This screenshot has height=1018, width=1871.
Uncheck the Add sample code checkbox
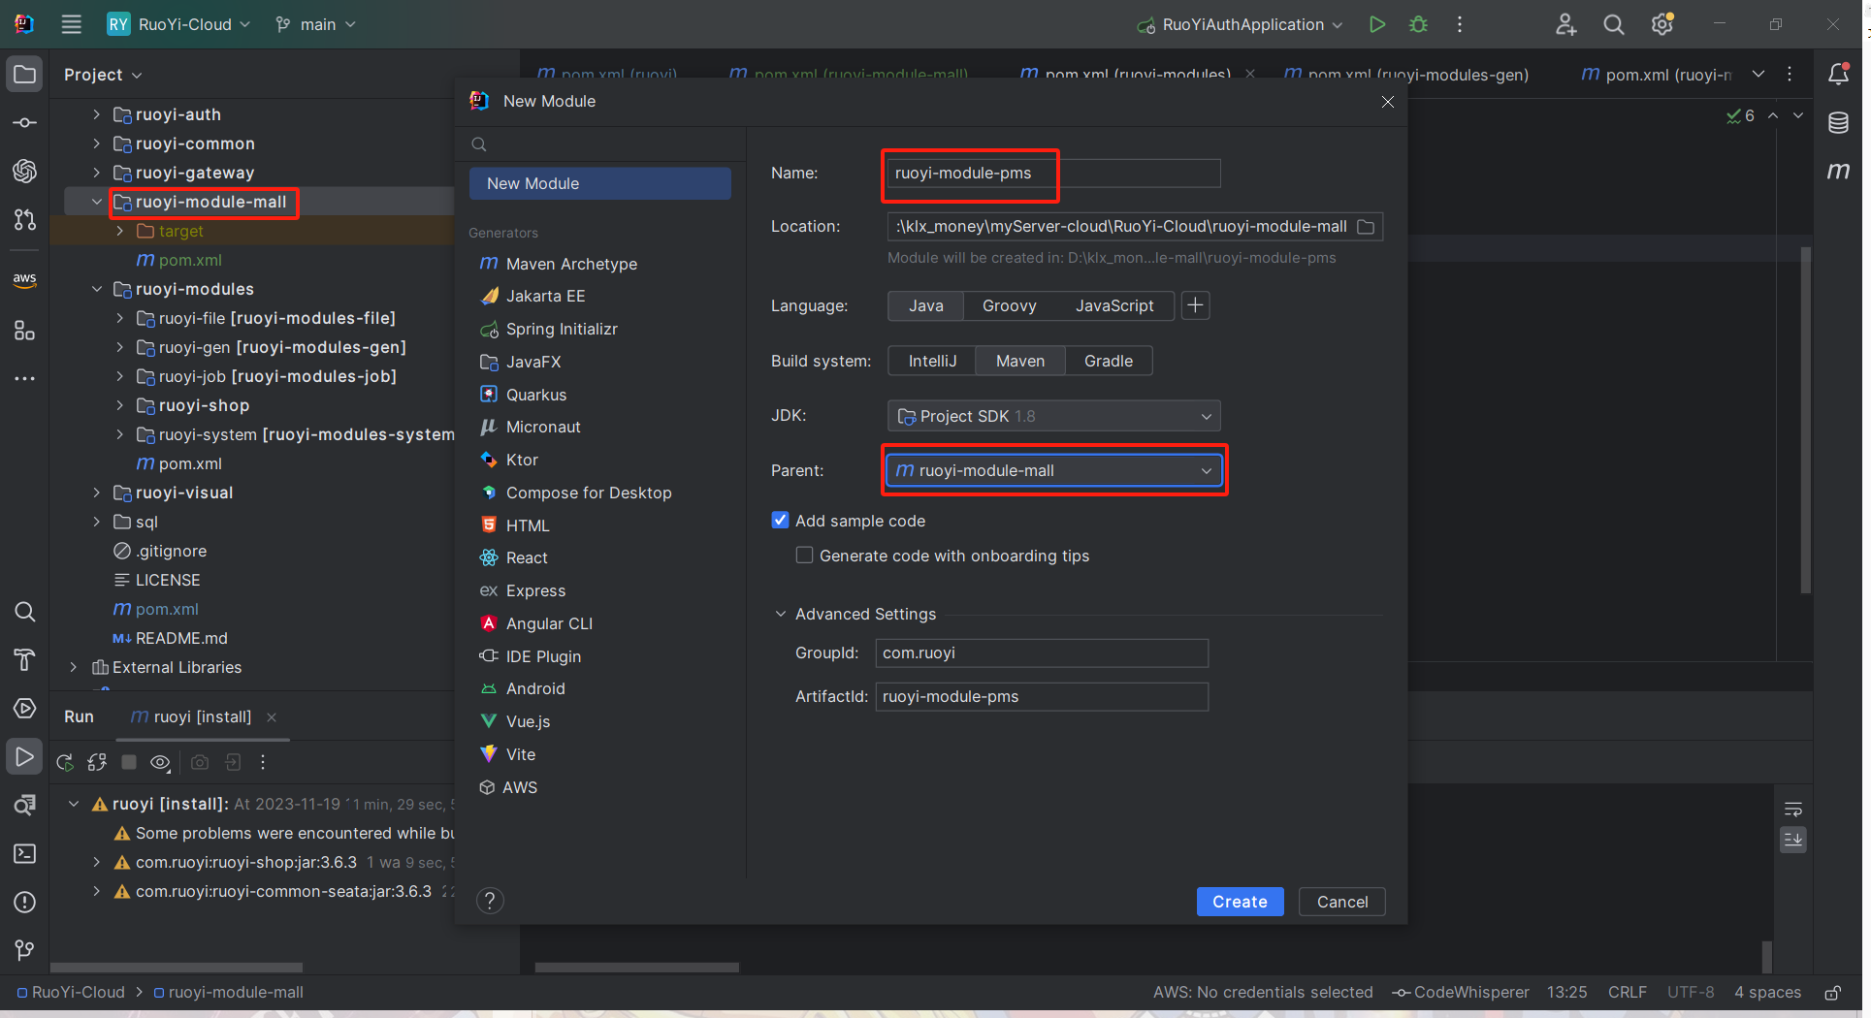pyautogui.click(x=780, y=521)
